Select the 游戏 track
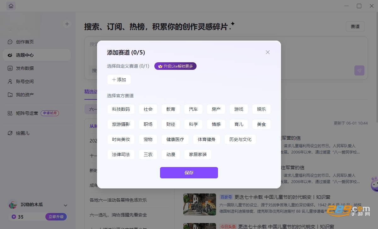Screen dimensions: 378x229 tap(239, 109)
